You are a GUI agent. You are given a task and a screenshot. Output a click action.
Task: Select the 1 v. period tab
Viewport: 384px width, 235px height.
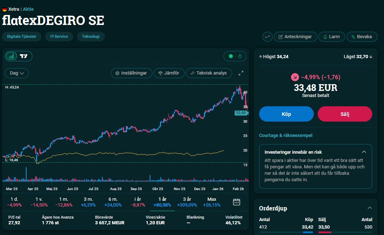click(39, 202)
